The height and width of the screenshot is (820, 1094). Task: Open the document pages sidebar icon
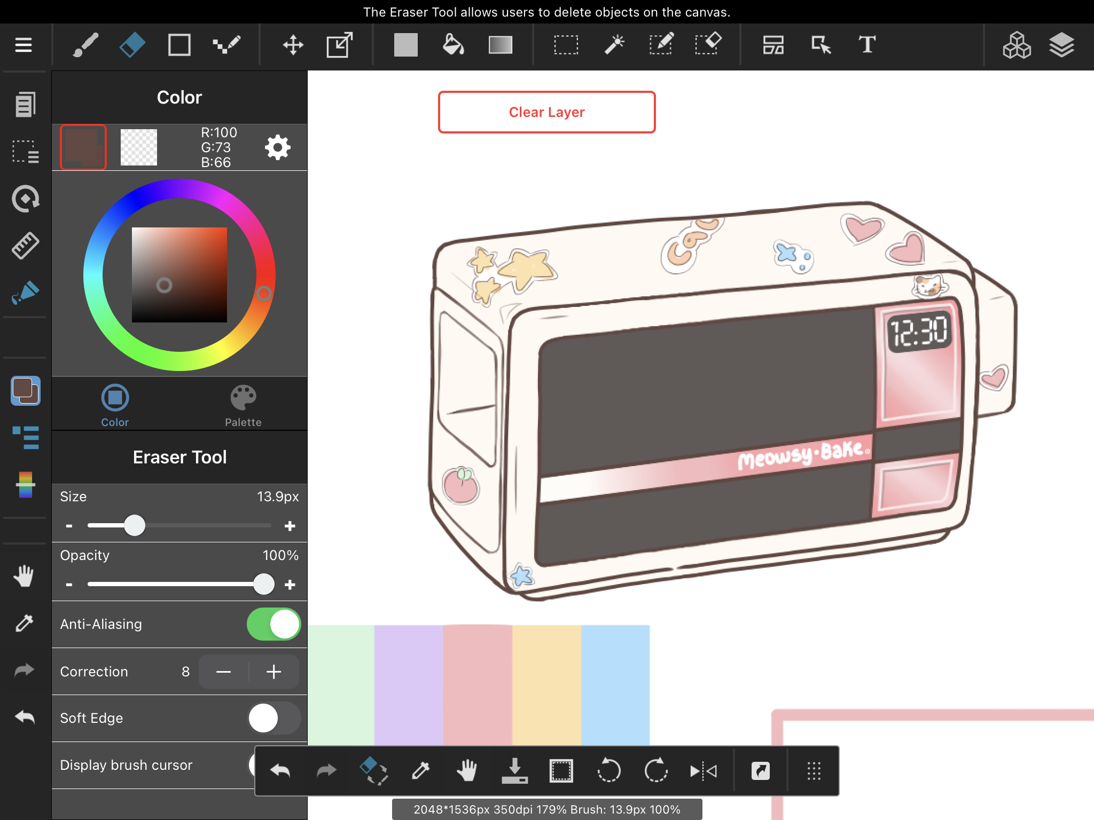[x=25, y=104]
